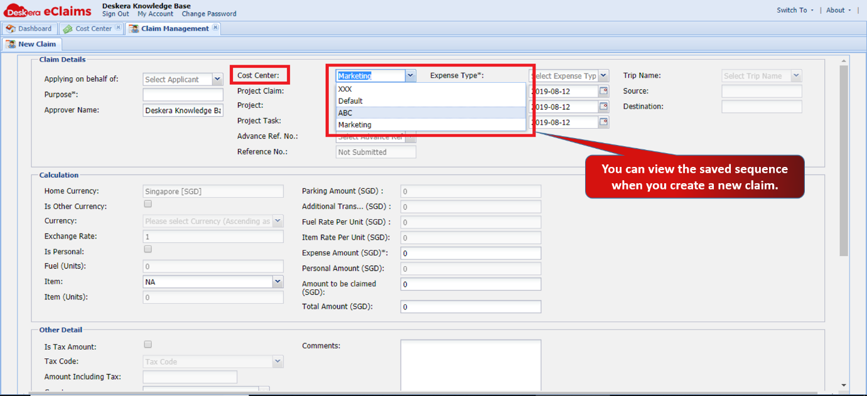
Task: Open the second date calendar picker icon
Action: point(603,107)
